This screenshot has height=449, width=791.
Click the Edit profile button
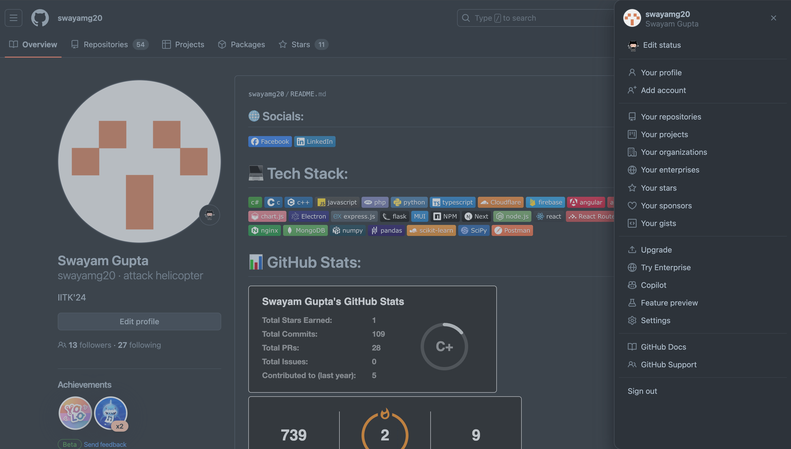coord(139,321)
